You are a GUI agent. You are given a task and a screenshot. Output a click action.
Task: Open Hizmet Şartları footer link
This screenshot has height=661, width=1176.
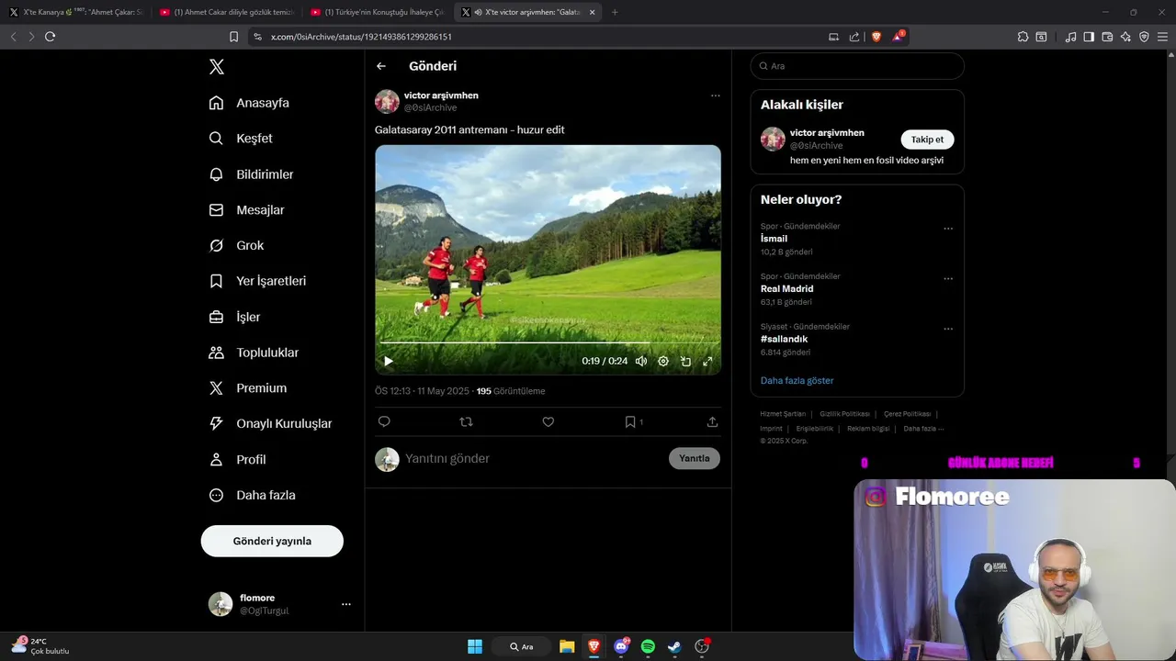point(783,414)
